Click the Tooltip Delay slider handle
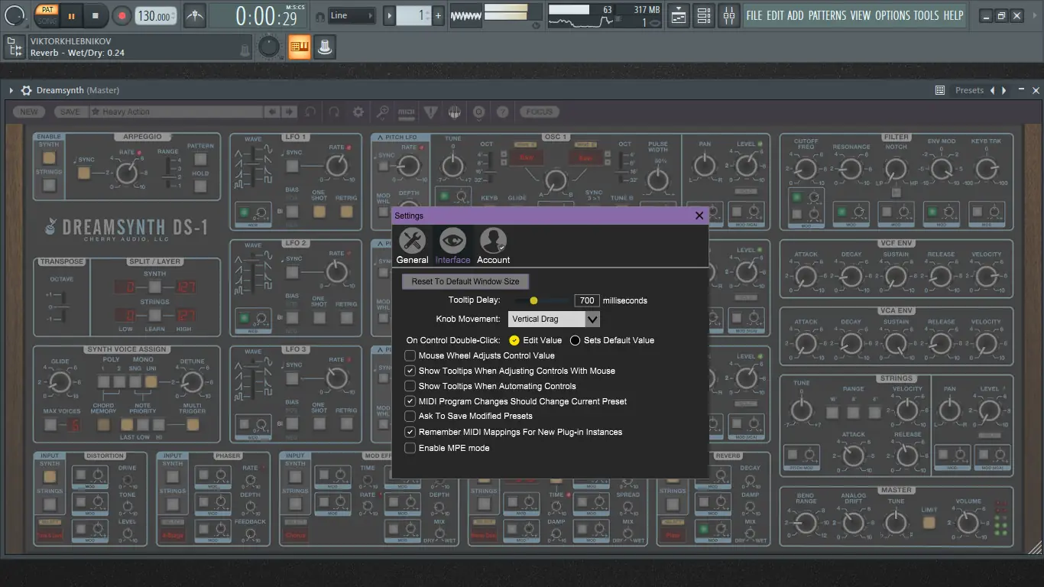The height and width of the screenshot is (587, 1044). click(533, 300)
